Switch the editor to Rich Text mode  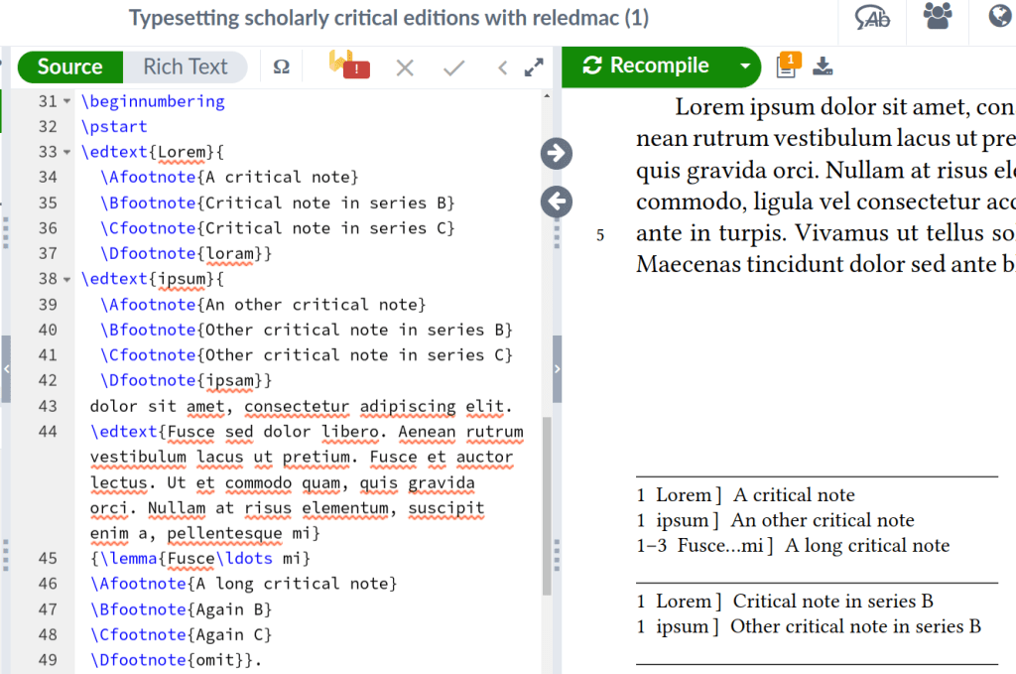tap(186, 67)
